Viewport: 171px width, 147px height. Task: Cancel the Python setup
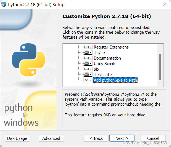(x=153, y=138)
